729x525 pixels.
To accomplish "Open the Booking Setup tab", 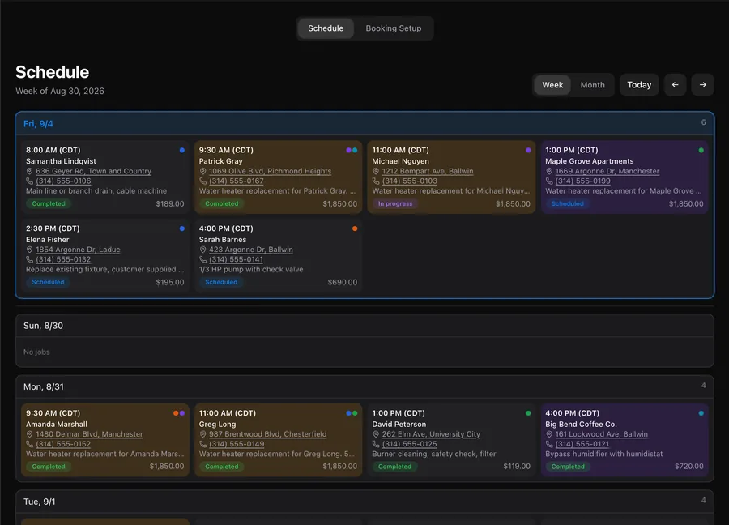I will point(394,28).
